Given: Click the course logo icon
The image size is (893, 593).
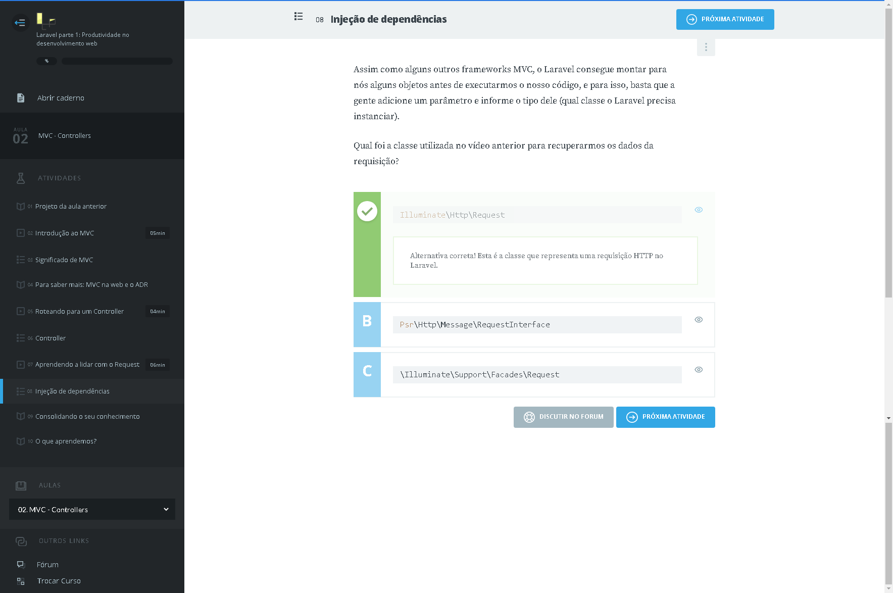Looking at the screenshot, I should pos(45,20).
